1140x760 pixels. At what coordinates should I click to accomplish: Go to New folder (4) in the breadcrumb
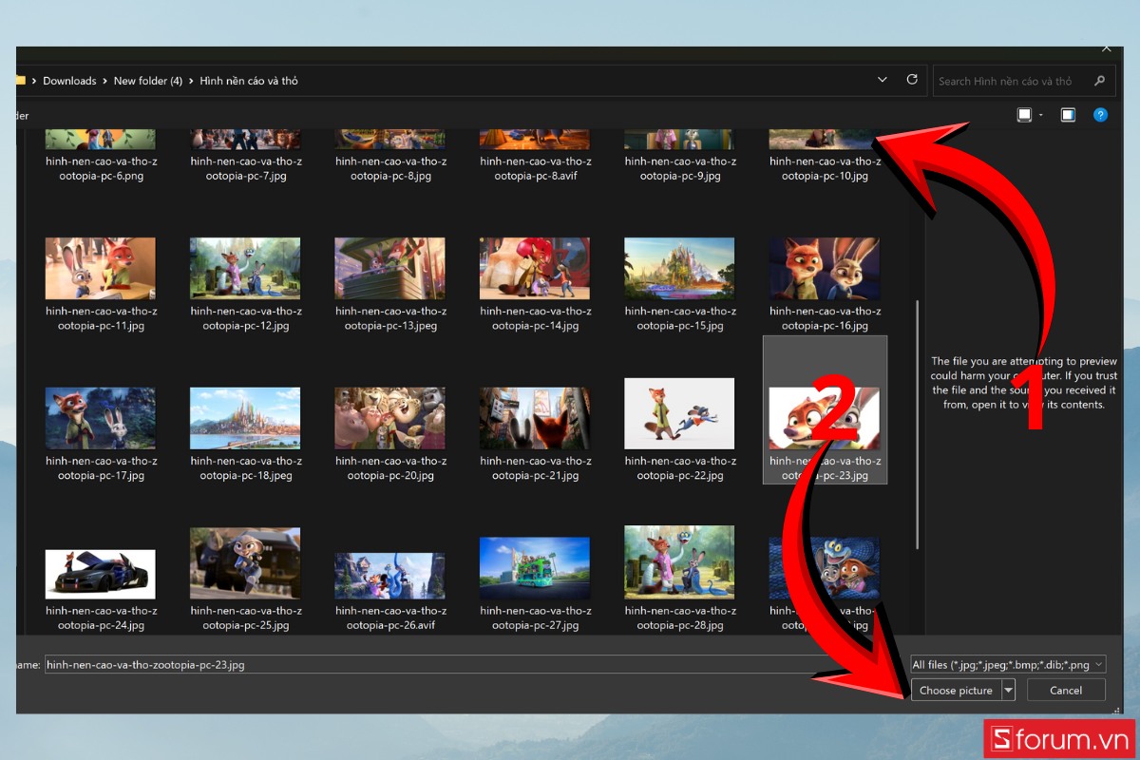pos(147,81)
